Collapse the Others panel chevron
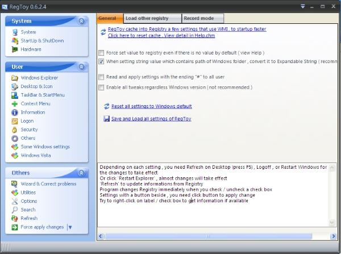The width and height of the screenshot is (341, 254). [x=81, y=173]
